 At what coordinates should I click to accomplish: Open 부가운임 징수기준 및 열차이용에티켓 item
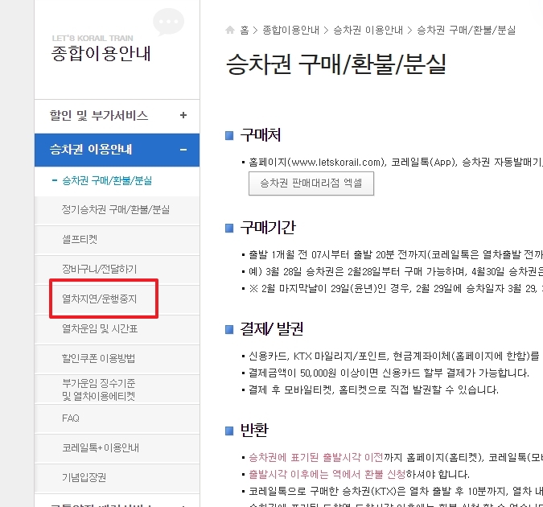click(x=98, y=390)
